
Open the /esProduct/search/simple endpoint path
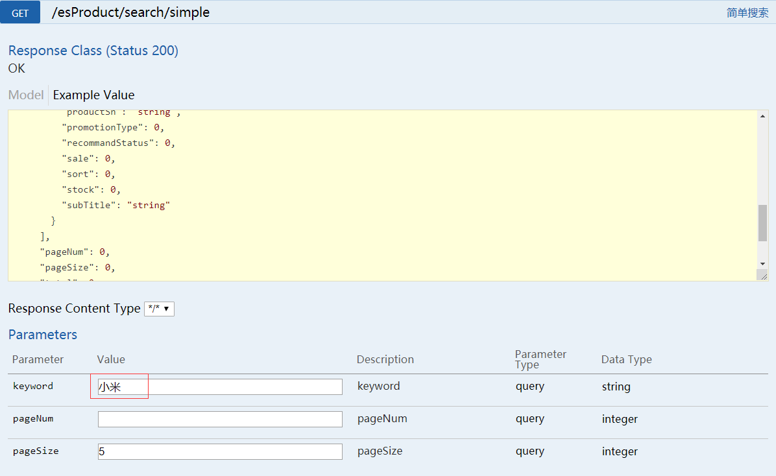tap(130, 12)
